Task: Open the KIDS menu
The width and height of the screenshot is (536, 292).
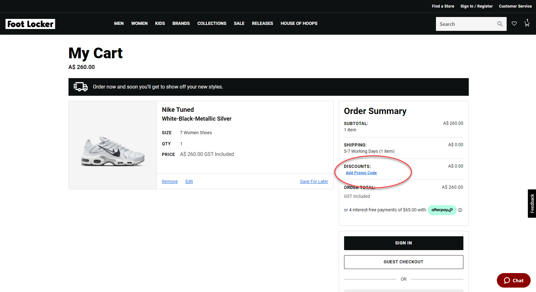Action: click(x=160, y=23)
